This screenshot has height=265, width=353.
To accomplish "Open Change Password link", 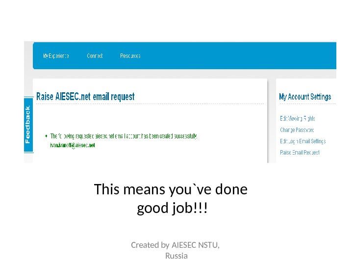I will click(297, 130).
